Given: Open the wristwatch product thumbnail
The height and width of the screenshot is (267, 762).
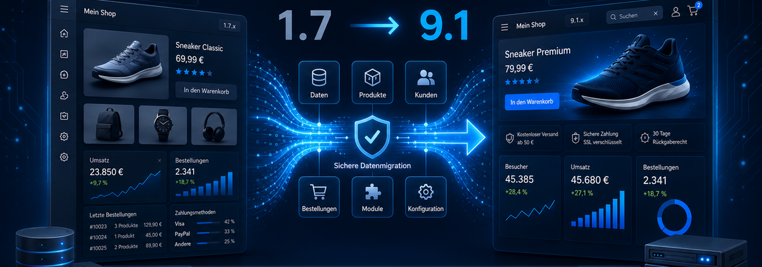Looking at the screenshot, I should (x=163, y=125).
